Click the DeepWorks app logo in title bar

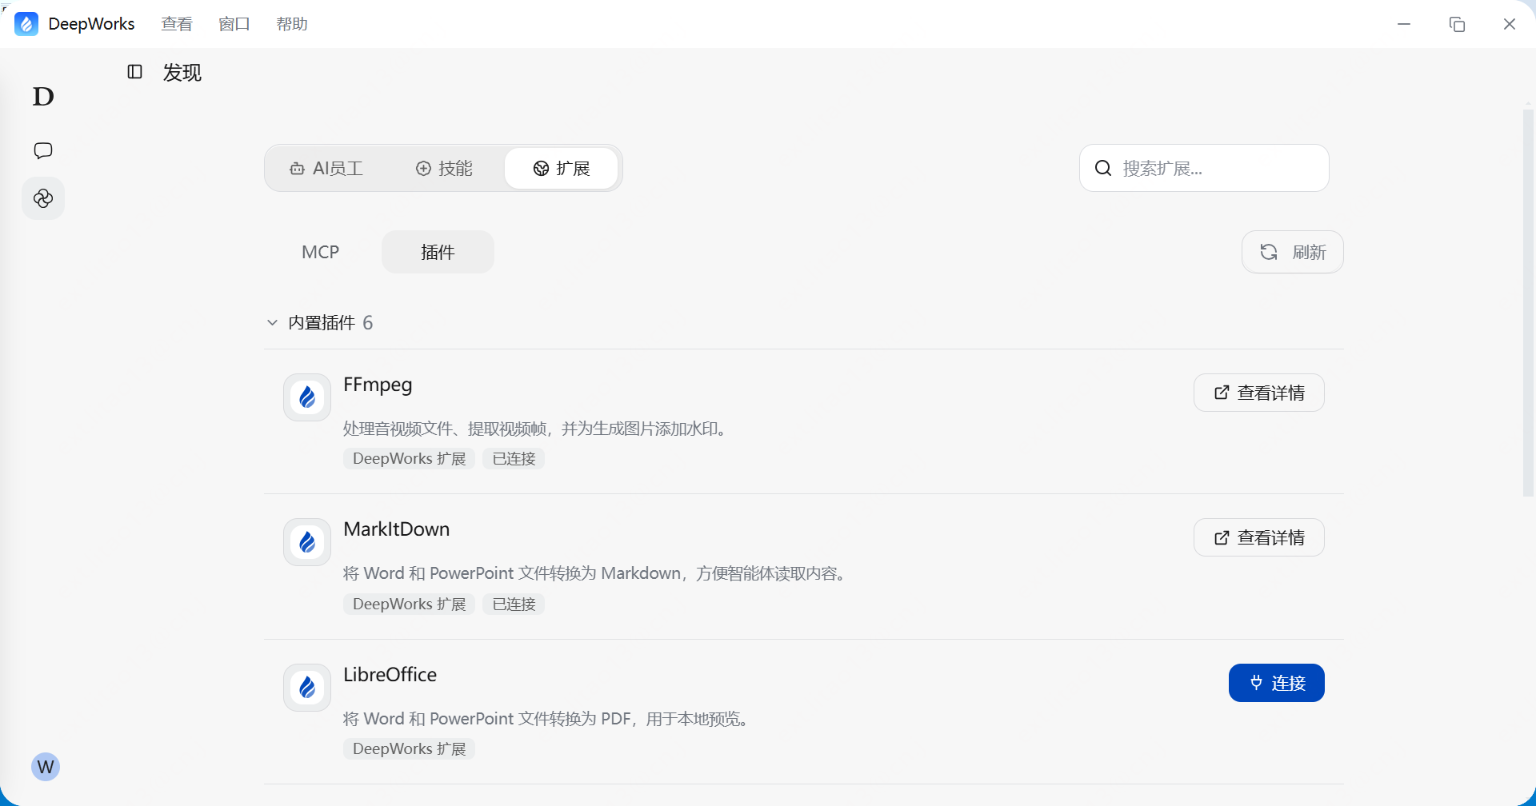[26, 24]
